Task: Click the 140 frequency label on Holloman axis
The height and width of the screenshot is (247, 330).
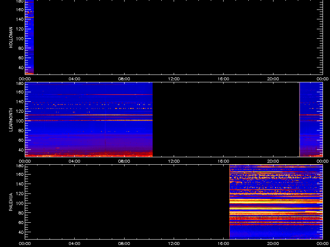Action: (20, 19)
